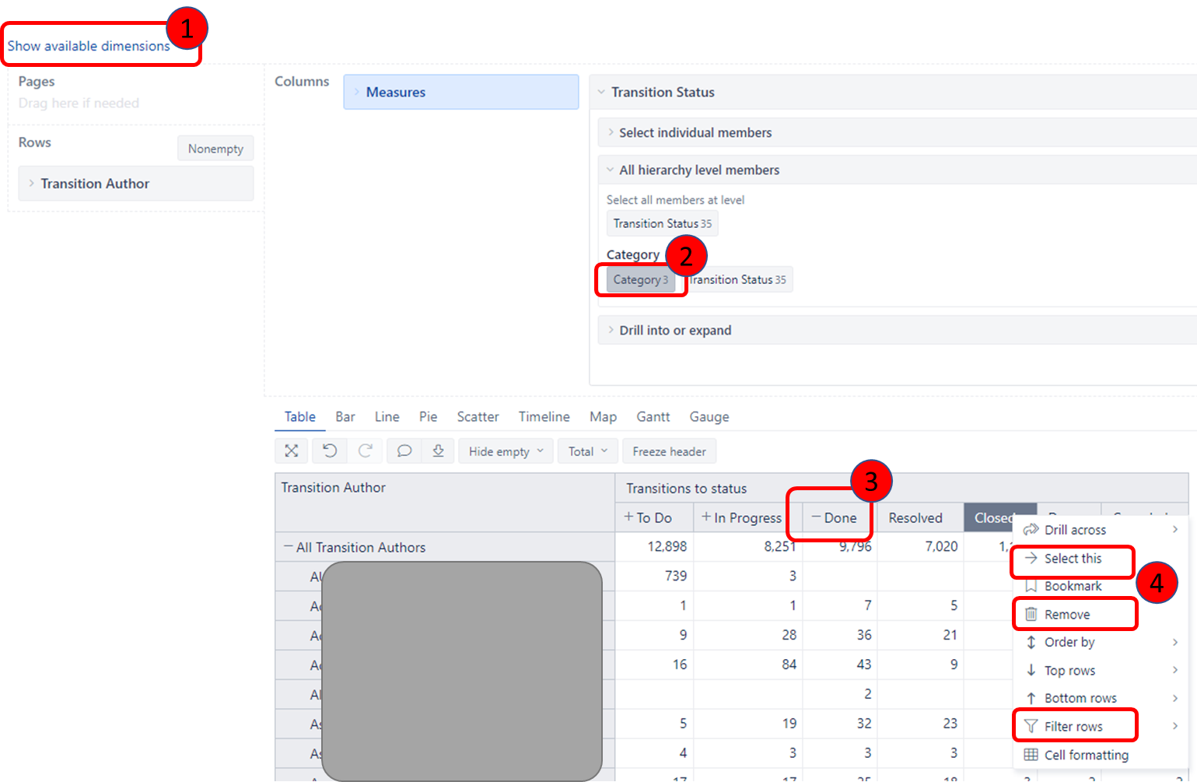Click Transition Status 35 level button
Image resolution: width=1197 pixels, height=782 pixels.
point(662,224)
